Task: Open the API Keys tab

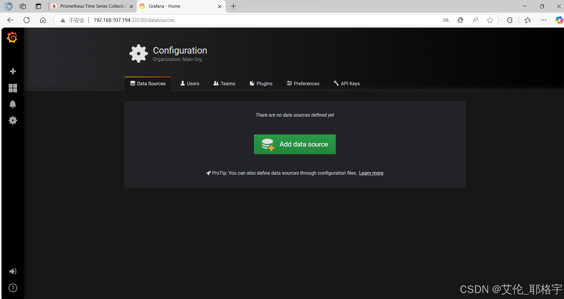Action: click(347, 84)
